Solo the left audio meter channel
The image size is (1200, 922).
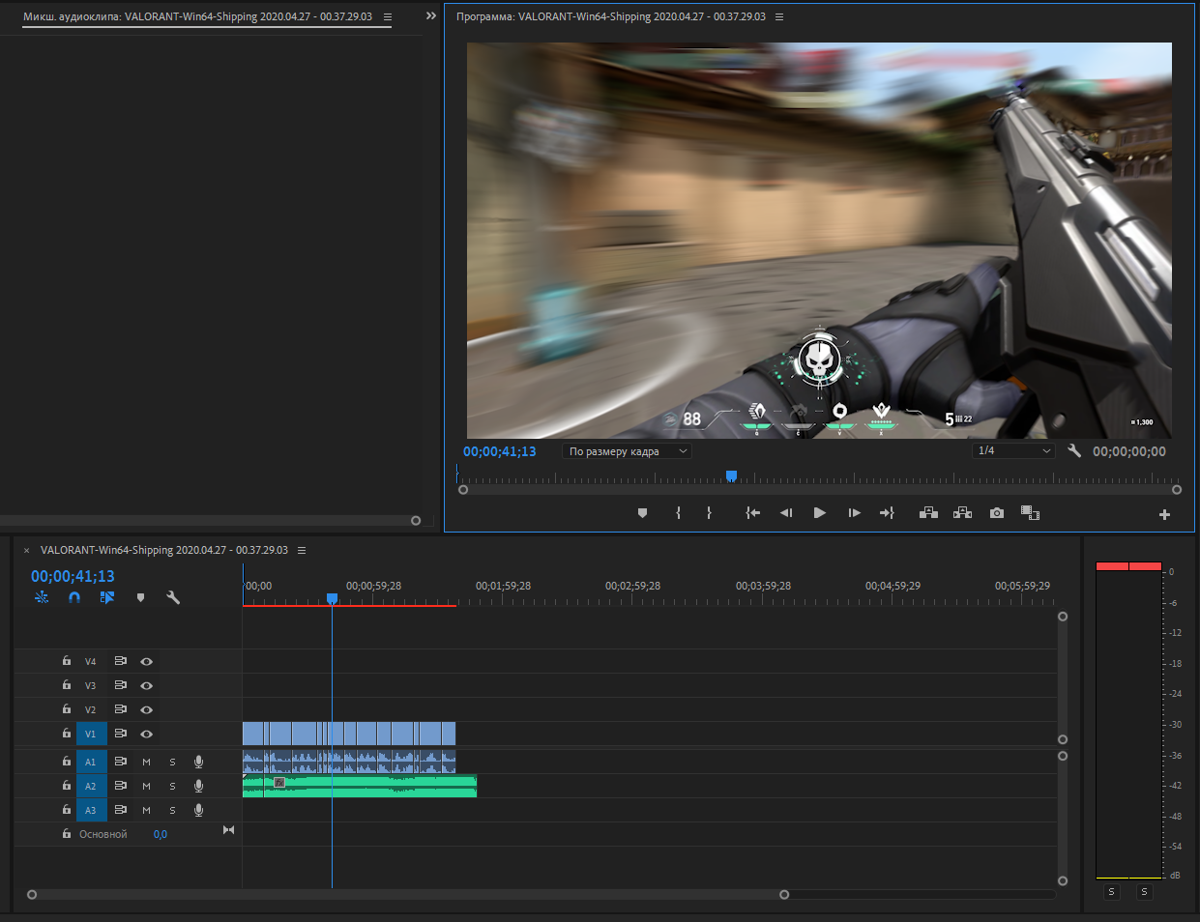tap(1111, 892)
